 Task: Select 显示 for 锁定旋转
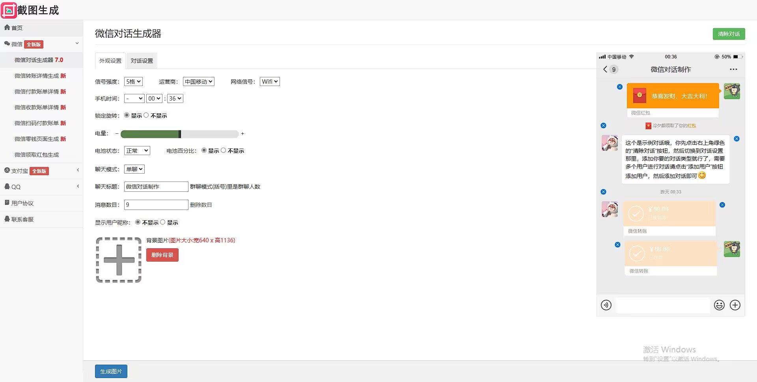[x=127, y=115]
